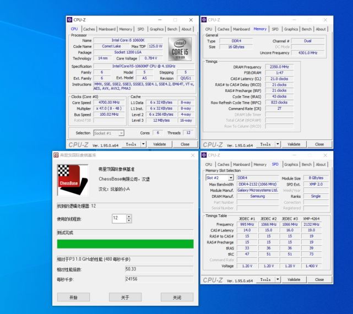Close the top-left CPU-Z window with X

pos(191,20)
